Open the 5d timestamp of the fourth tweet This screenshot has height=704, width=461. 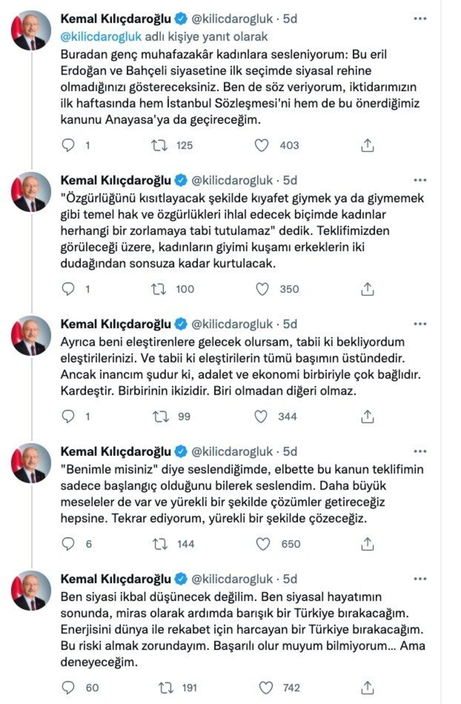(290, 451)
